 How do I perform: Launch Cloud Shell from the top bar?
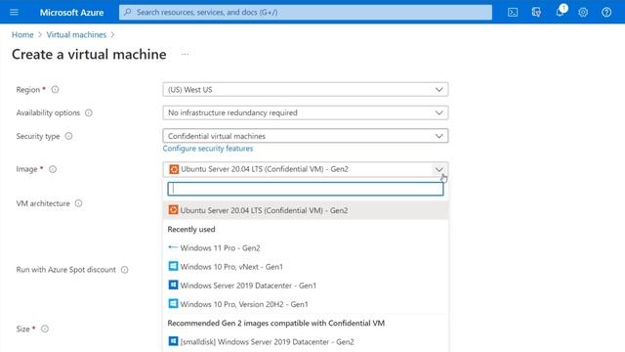tap(513, 13)
